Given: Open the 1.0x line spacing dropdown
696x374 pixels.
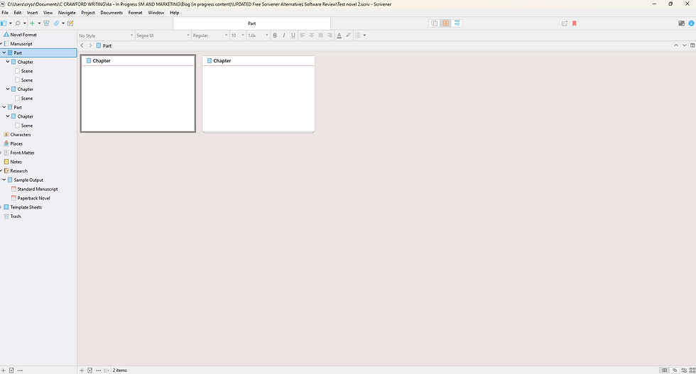Looking at the screenshot, I should tap(258, 35).
